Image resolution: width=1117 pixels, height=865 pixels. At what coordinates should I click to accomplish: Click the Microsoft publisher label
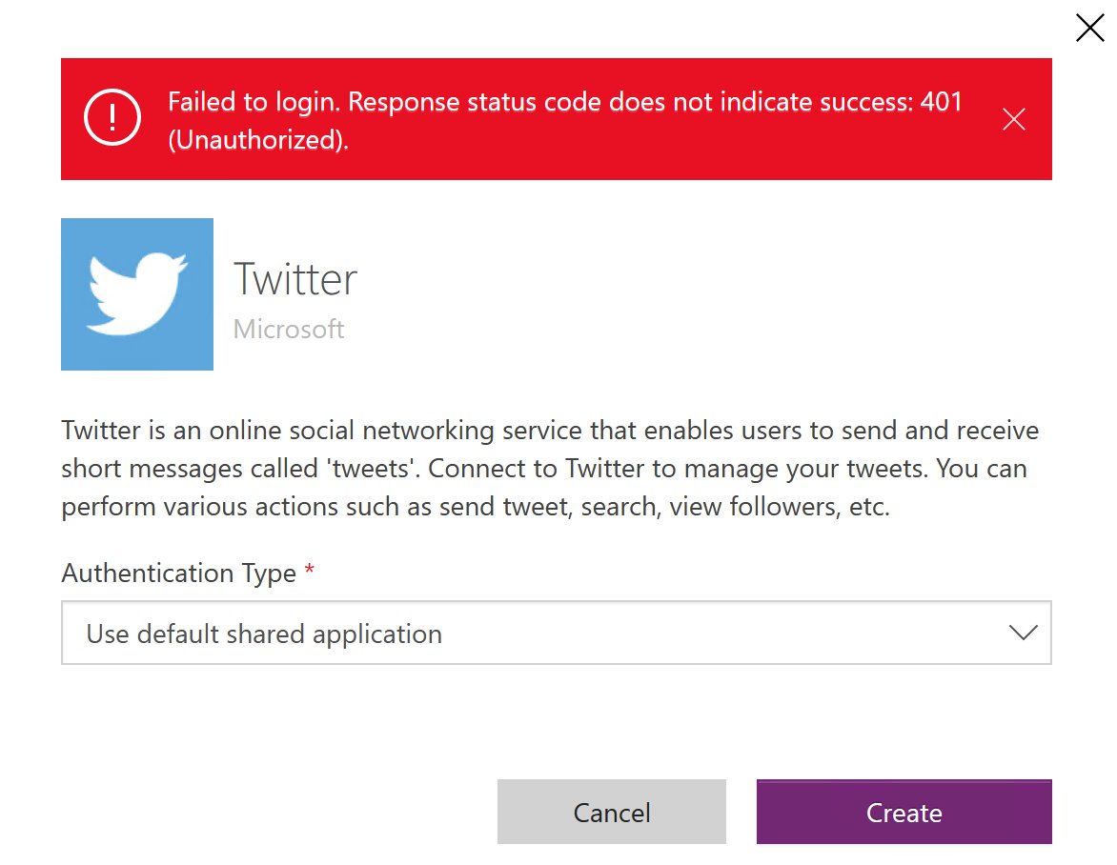[x=289, y=329]
